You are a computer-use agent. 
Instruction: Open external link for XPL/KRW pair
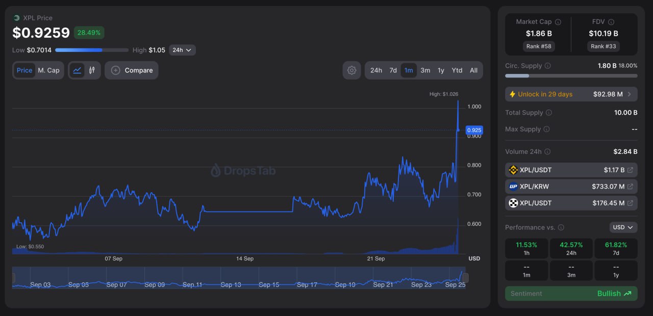pos(630,187)
